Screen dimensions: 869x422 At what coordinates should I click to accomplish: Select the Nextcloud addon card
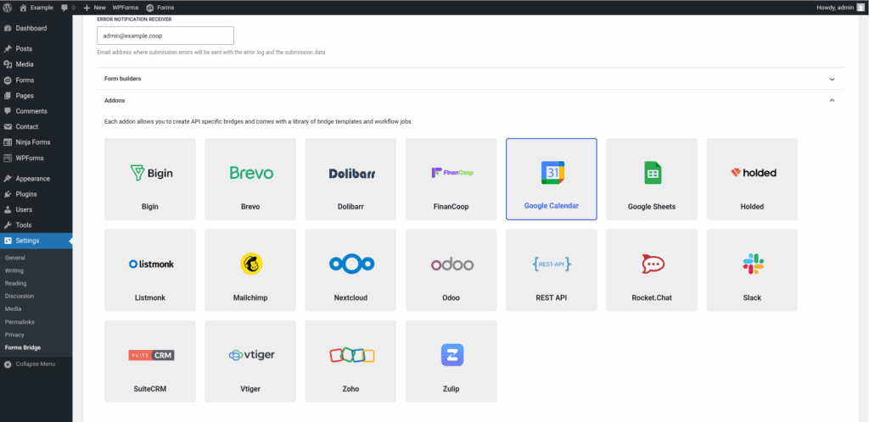[350, 270]
